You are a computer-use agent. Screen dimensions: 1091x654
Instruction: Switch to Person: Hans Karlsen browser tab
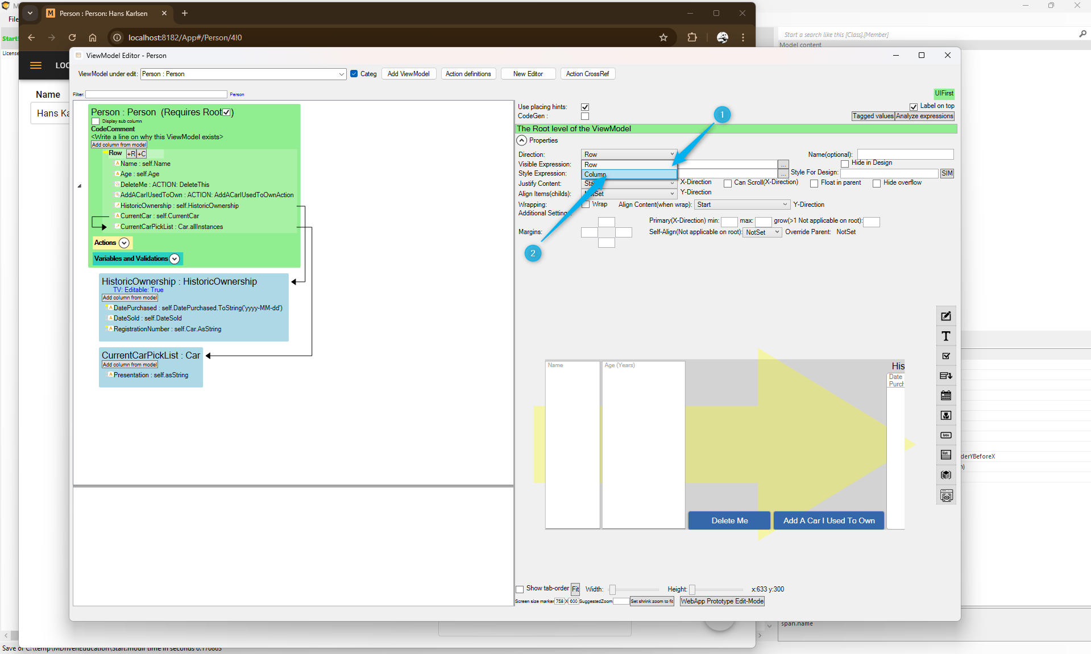[x=103, y=13]
